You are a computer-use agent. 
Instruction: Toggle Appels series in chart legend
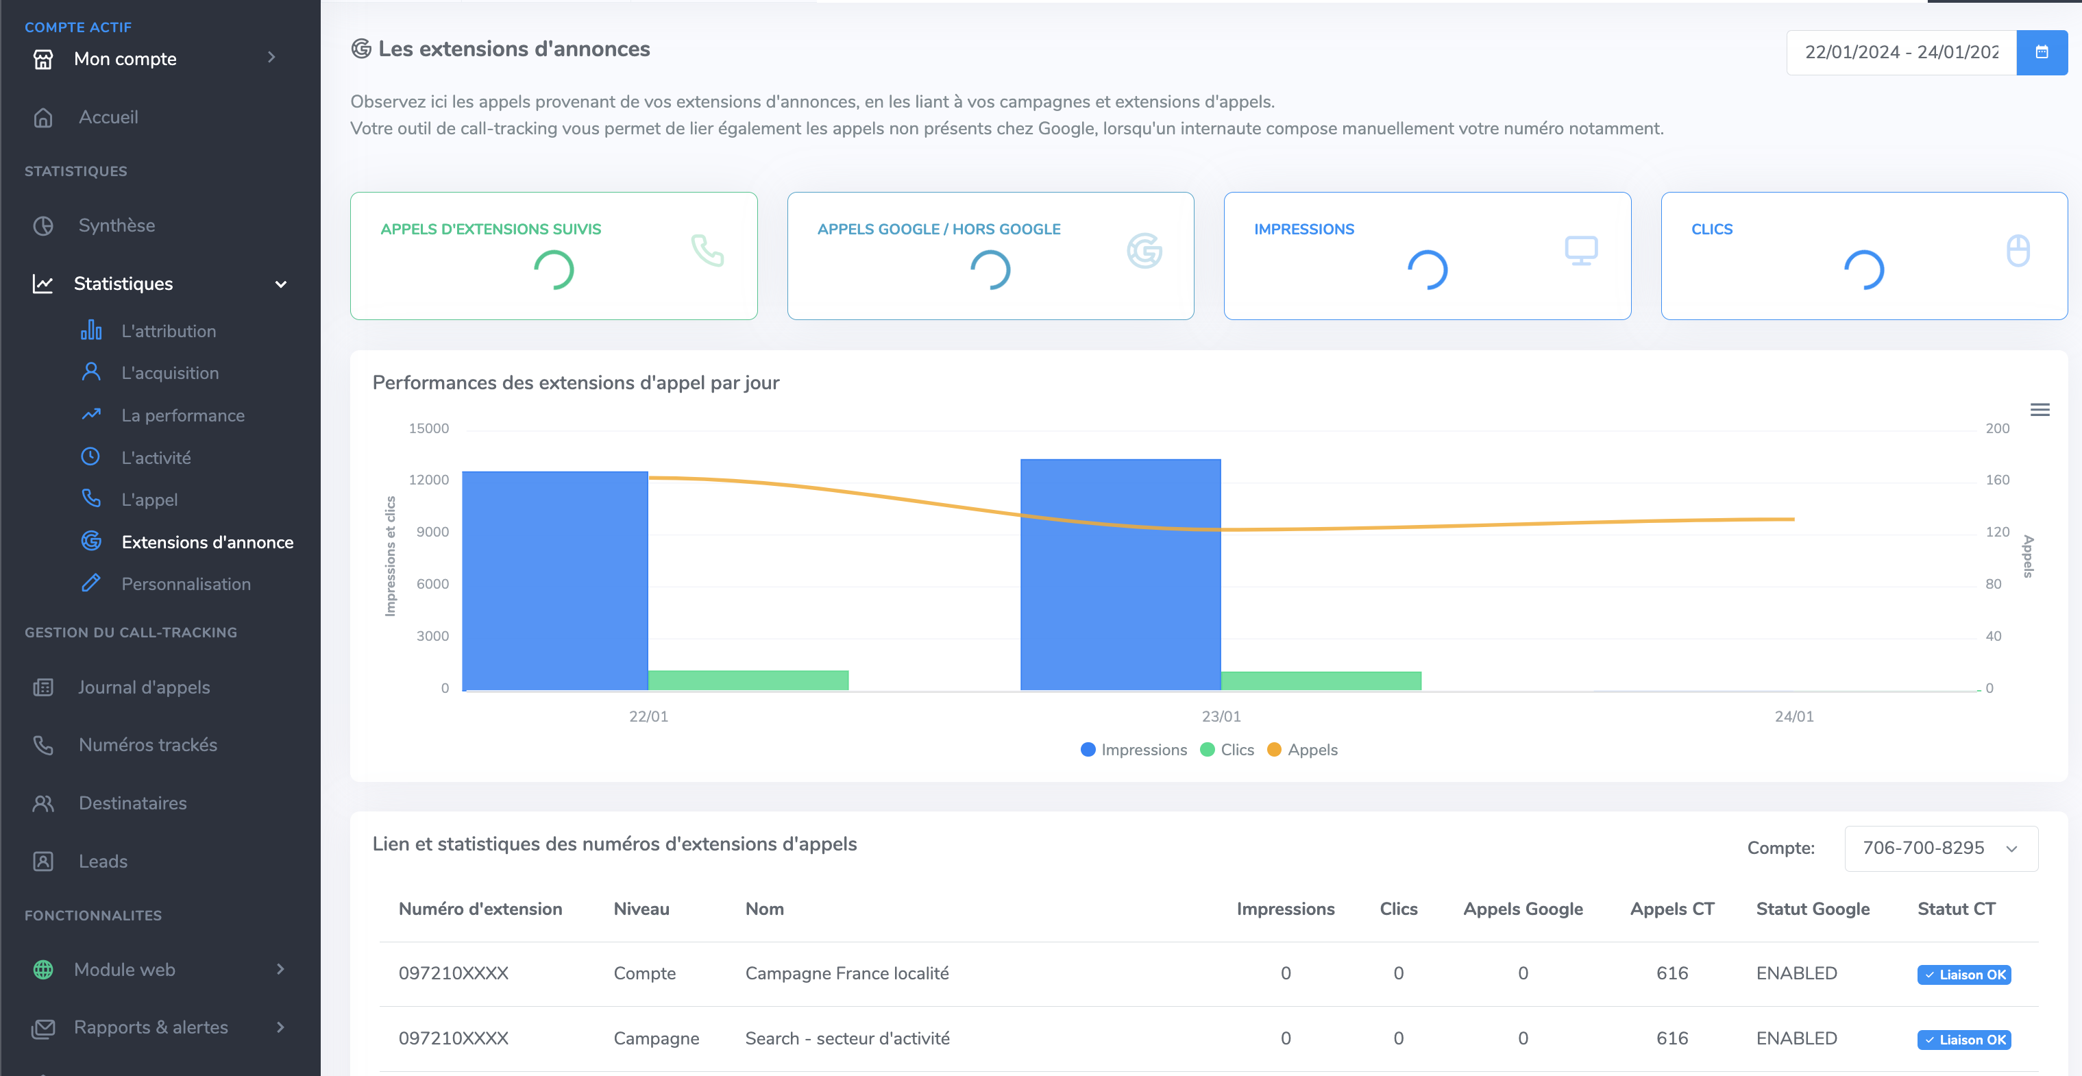(x=1302, y=749)
